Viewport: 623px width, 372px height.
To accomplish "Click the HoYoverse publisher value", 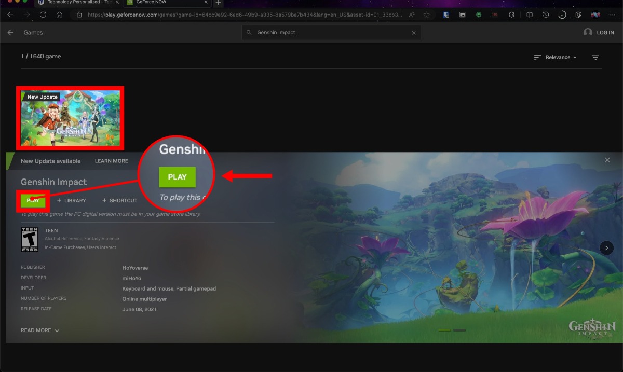I will tap(135, 268).
